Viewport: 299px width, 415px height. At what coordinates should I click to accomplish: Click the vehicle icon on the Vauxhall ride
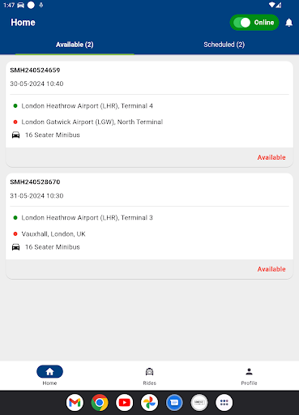[15, 247]
